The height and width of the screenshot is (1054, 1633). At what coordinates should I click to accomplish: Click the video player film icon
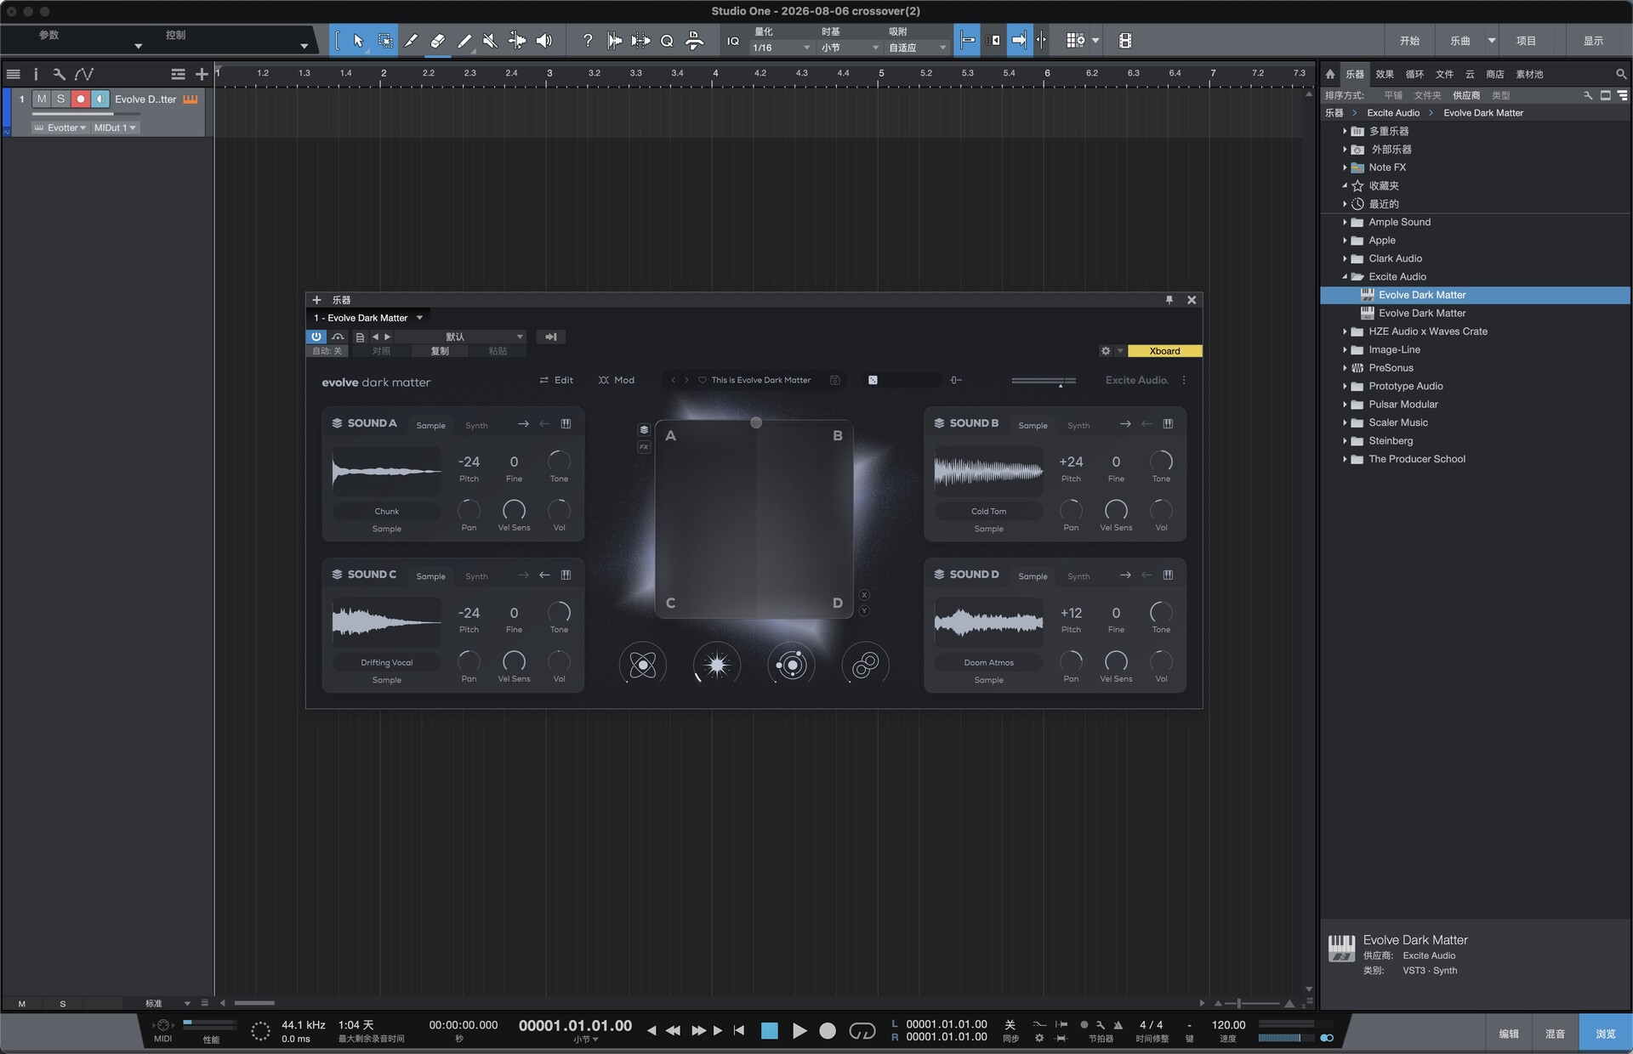pos(1125,41)
